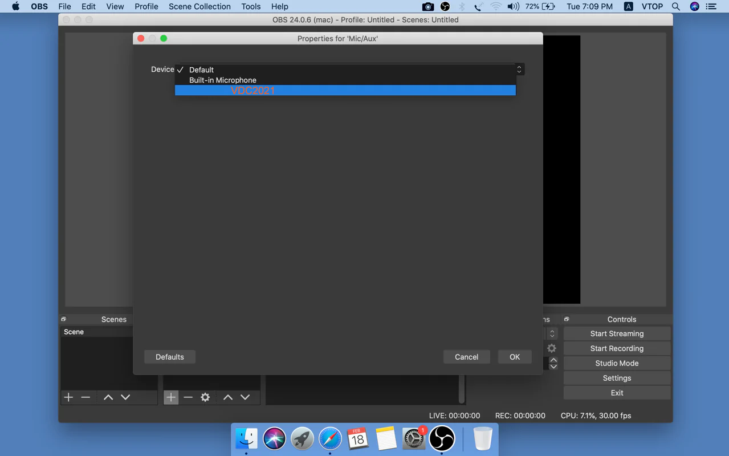Viewport: 729px width, 456px height.
Task: Click the Exit button in Controls
Action: pos(617,393)
